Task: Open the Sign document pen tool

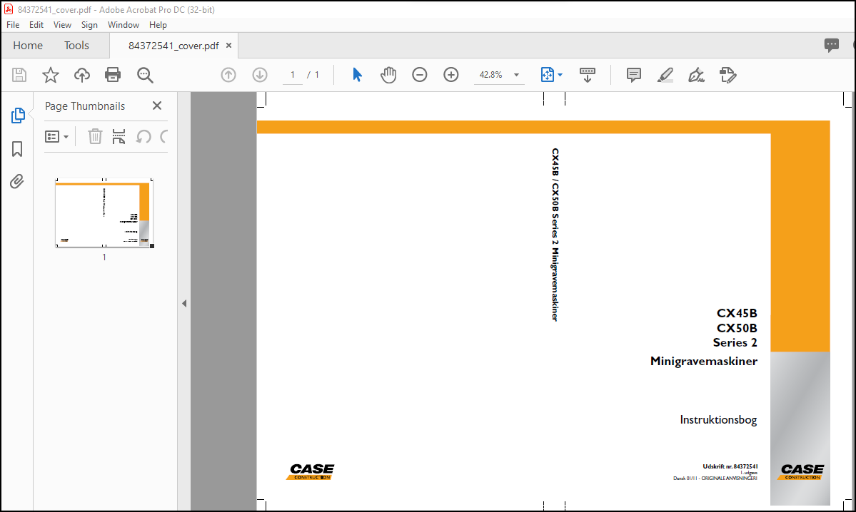Action: (x=696, y=75)
